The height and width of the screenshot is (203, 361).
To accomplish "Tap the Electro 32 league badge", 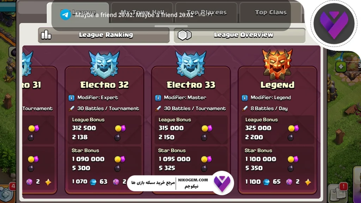I will (x=104, y=64).
